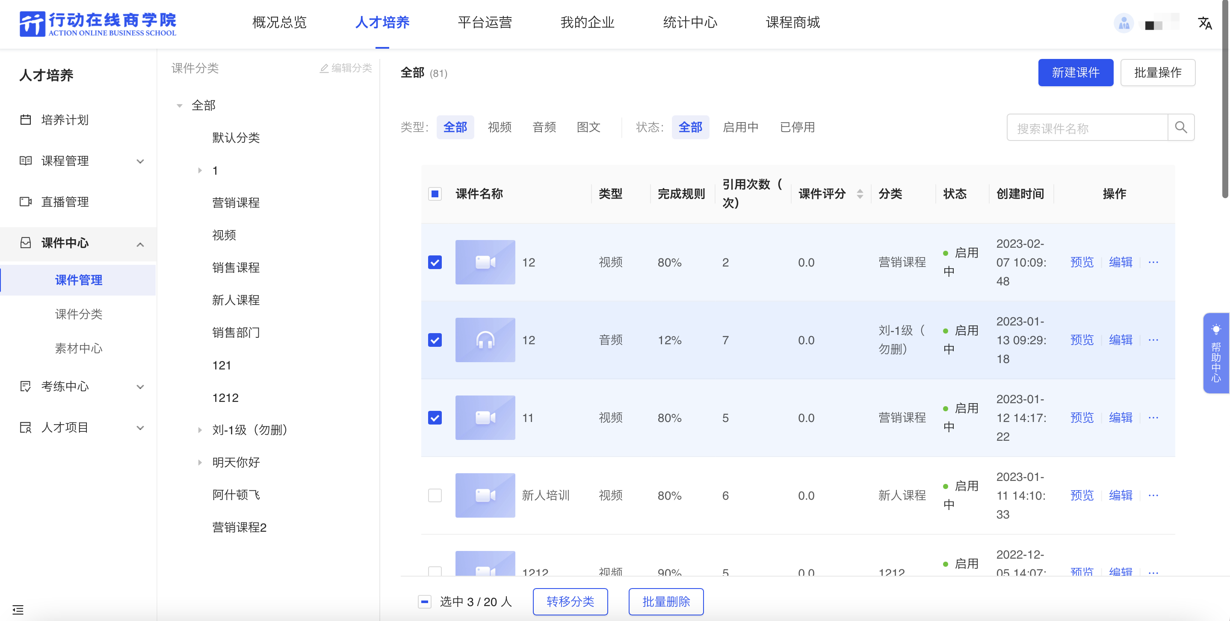1230x621 pixels.
Task: Preview the audio courseware 12
Action: point(1082,340)
